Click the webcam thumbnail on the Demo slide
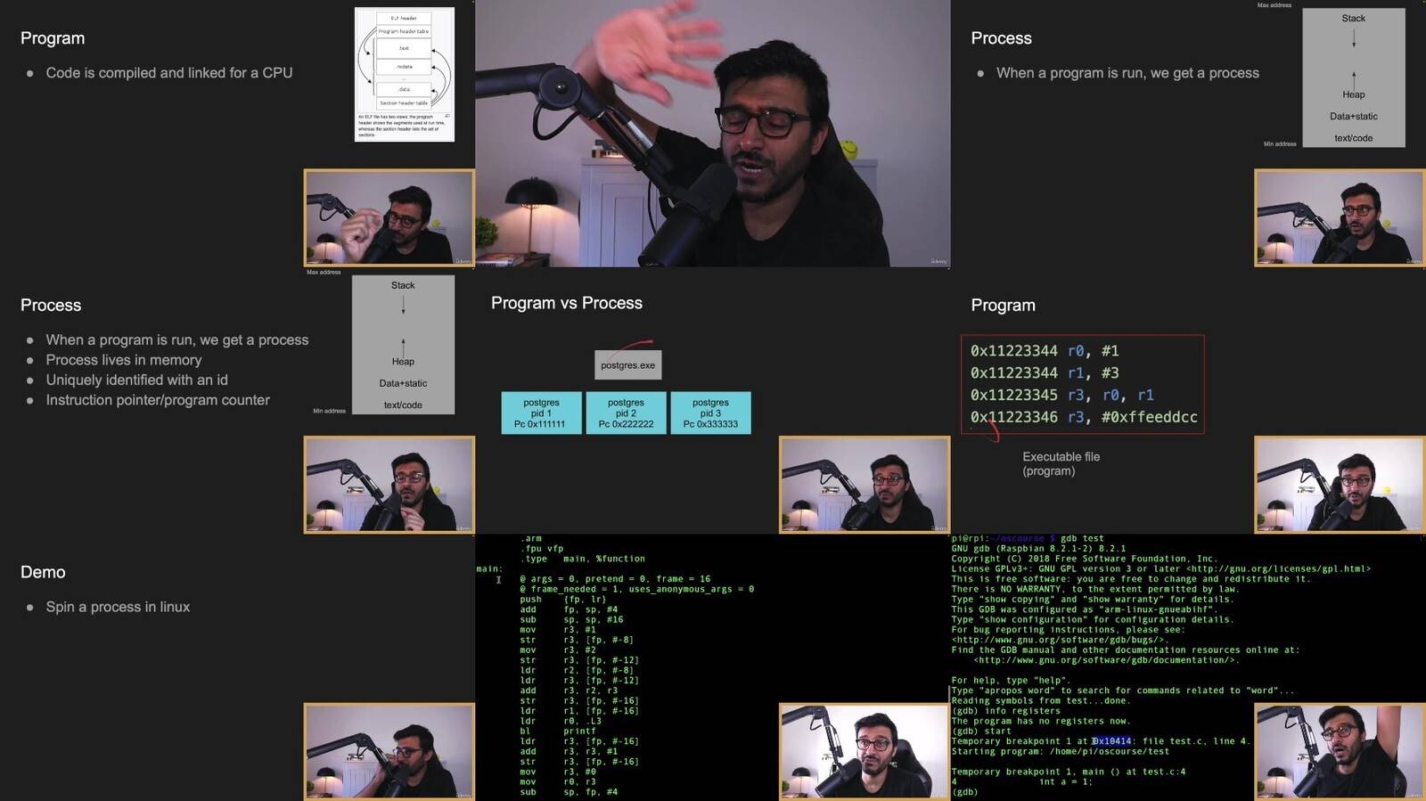 click(x=389, y=751)
